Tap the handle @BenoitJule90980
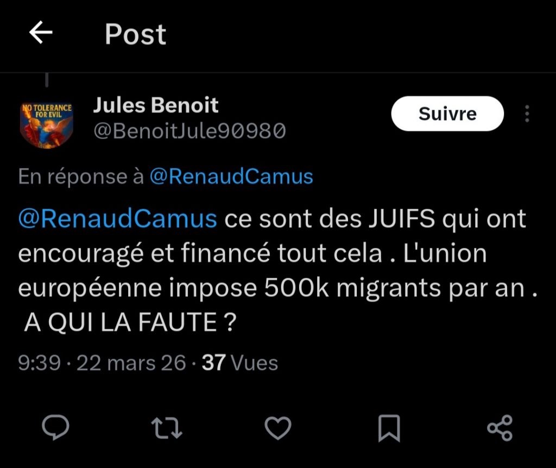Screen dimensions: 556x468 pos(189,131)
